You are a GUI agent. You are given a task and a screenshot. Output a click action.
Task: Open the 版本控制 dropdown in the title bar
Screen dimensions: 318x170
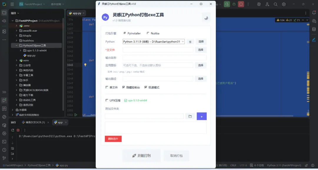coord(57,4)
